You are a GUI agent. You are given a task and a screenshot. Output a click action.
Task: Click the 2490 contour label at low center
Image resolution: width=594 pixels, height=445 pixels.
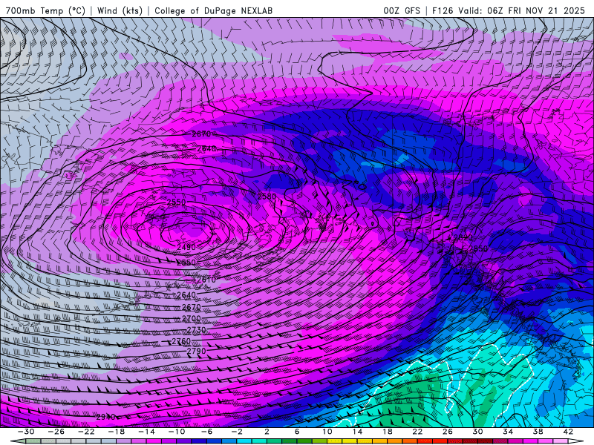(186, 247)
